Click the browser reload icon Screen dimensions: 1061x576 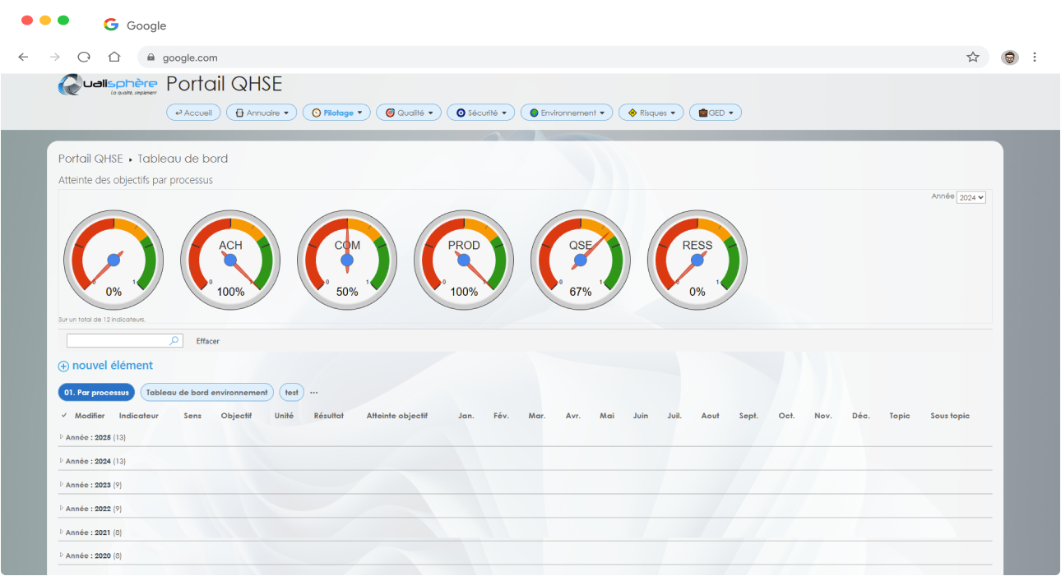[84, 57]
